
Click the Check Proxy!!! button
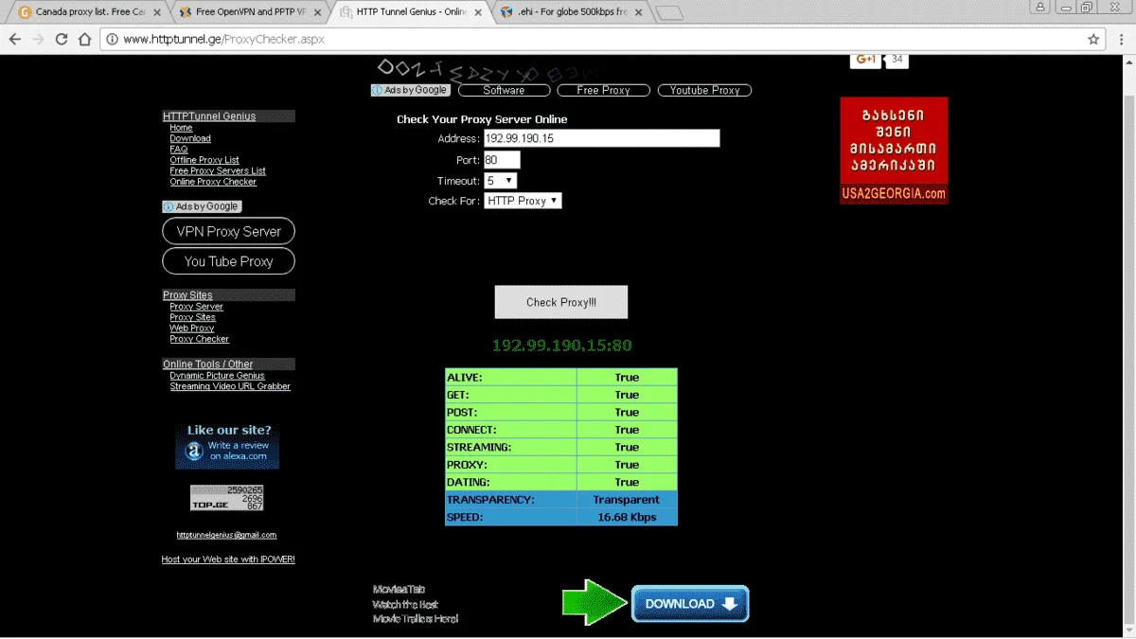(x=561, y=302)
